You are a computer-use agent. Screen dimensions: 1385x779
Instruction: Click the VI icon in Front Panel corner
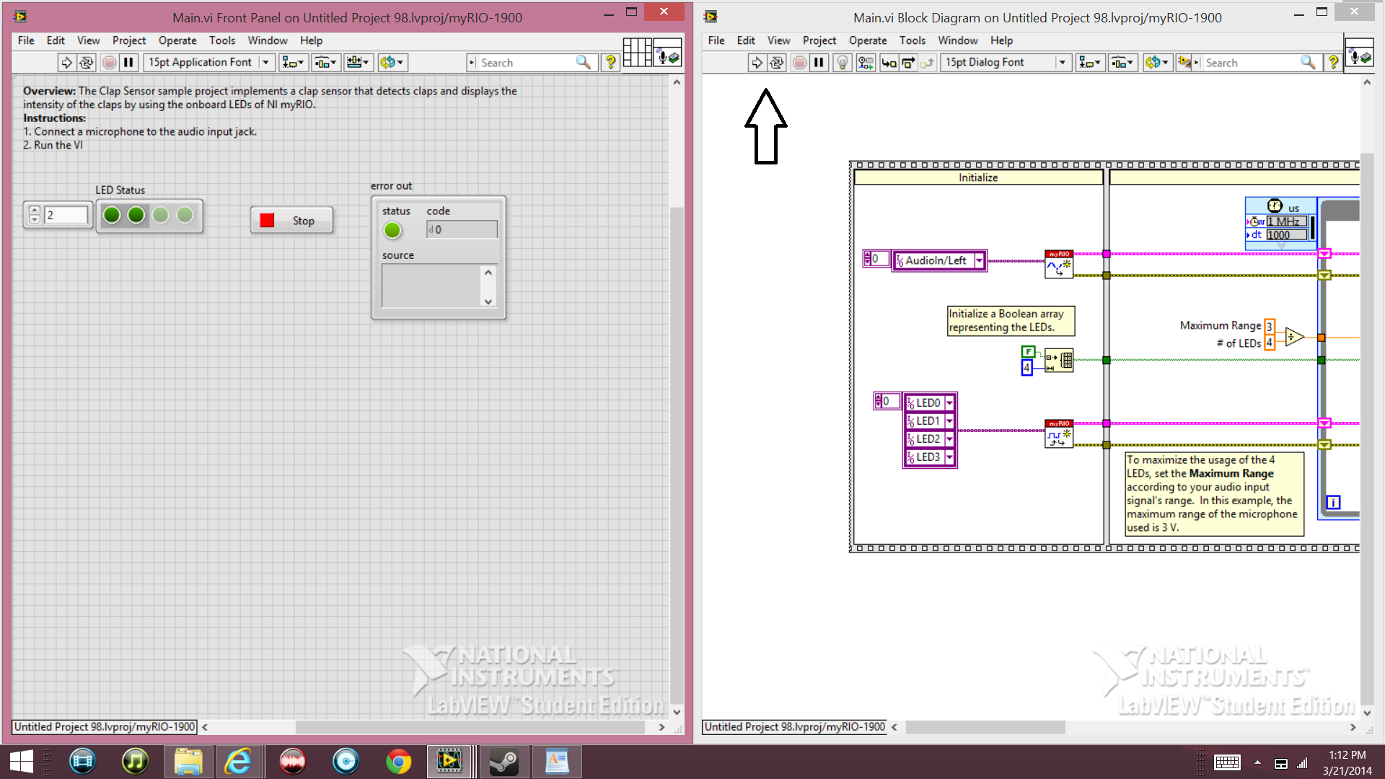tap(667, 53)
